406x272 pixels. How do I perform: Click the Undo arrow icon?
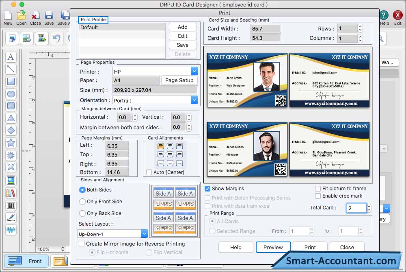56,38
